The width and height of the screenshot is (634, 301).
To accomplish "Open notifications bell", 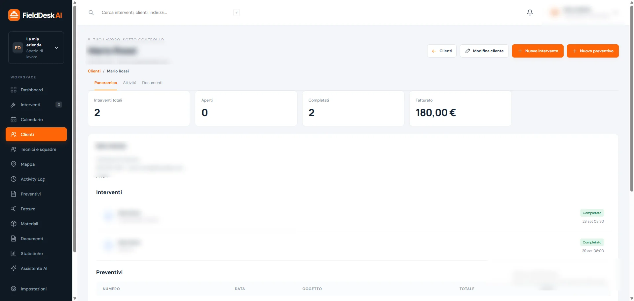I will click(x=530, y=13).
